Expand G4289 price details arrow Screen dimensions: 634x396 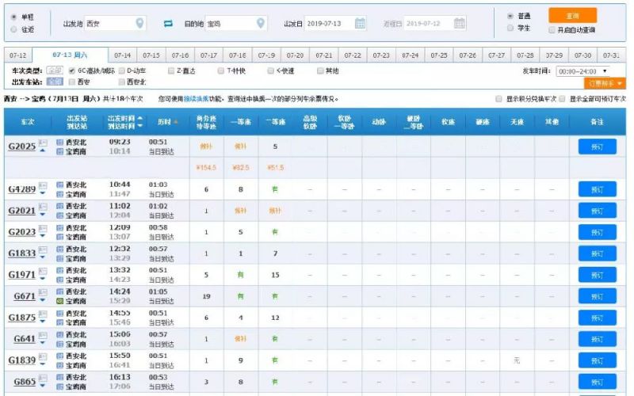(x=43, y=193)
